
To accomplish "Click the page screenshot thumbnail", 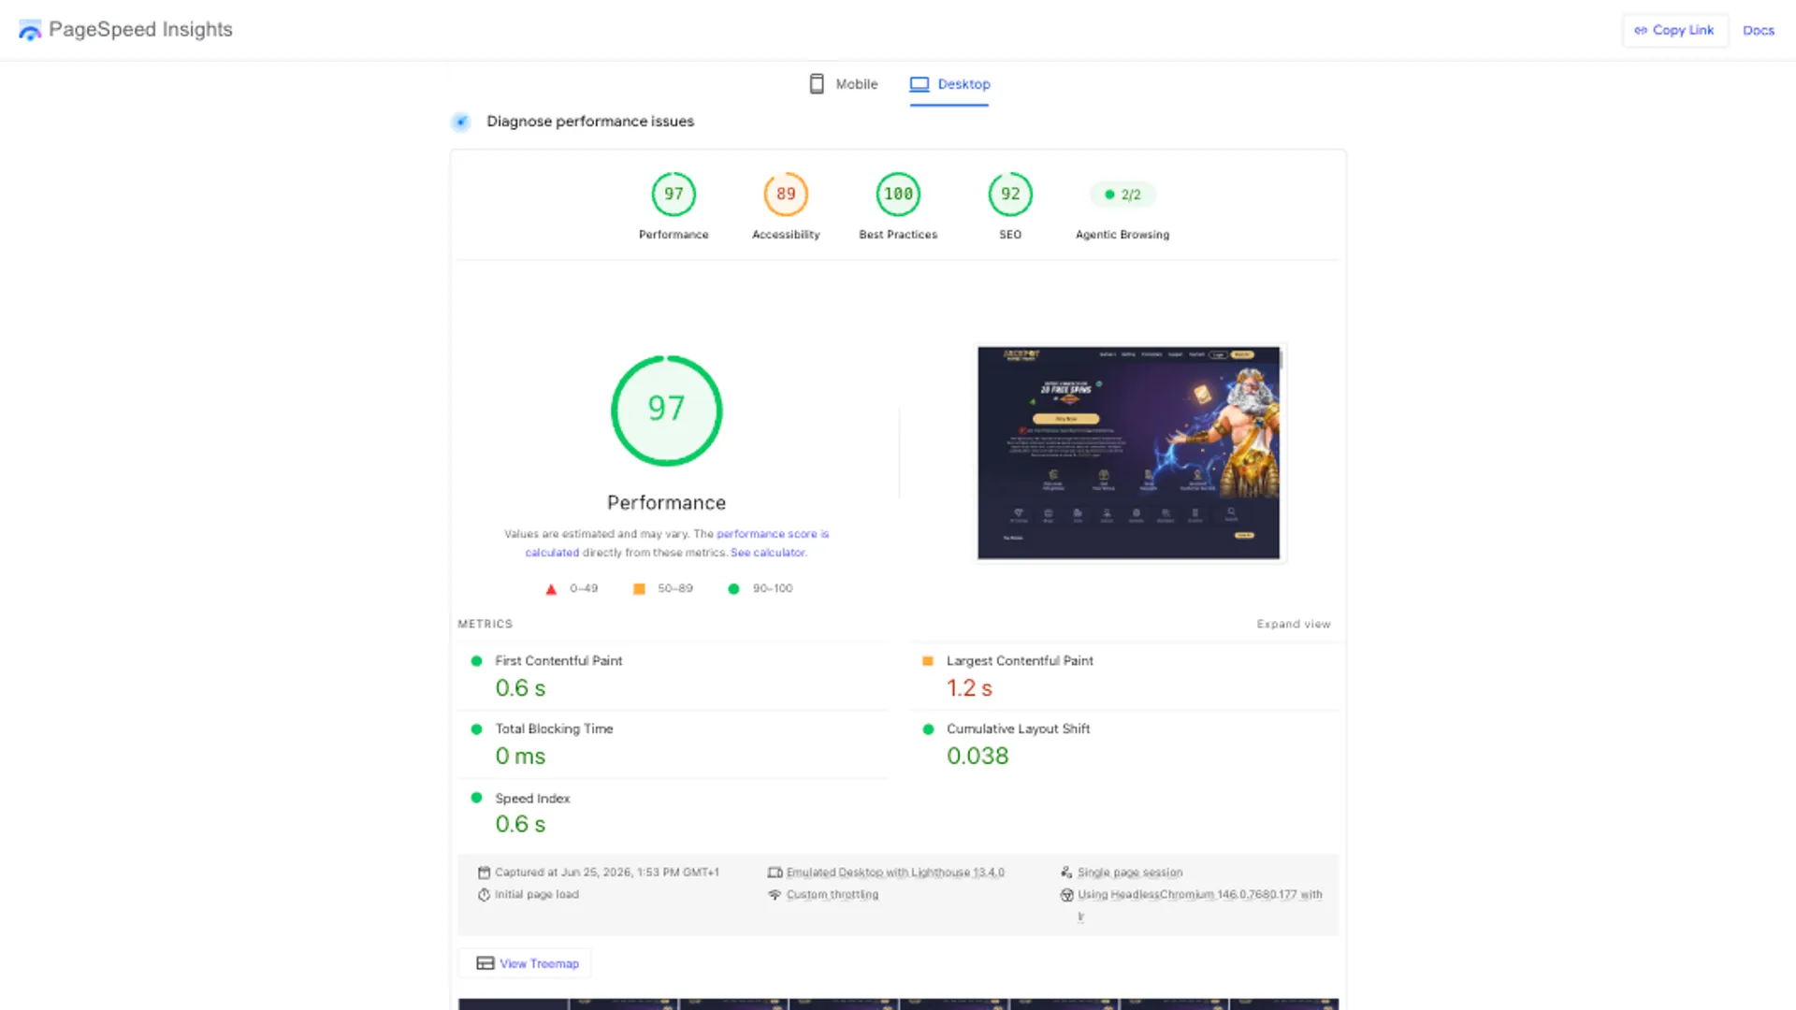I will pyautogui.click(x=1129, y=453).
